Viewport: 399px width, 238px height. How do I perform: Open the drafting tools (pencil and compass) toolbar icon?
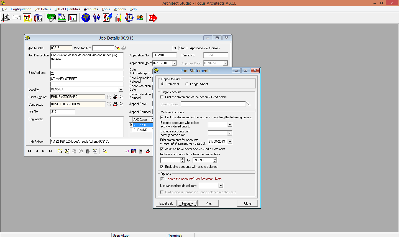[6, 18]
